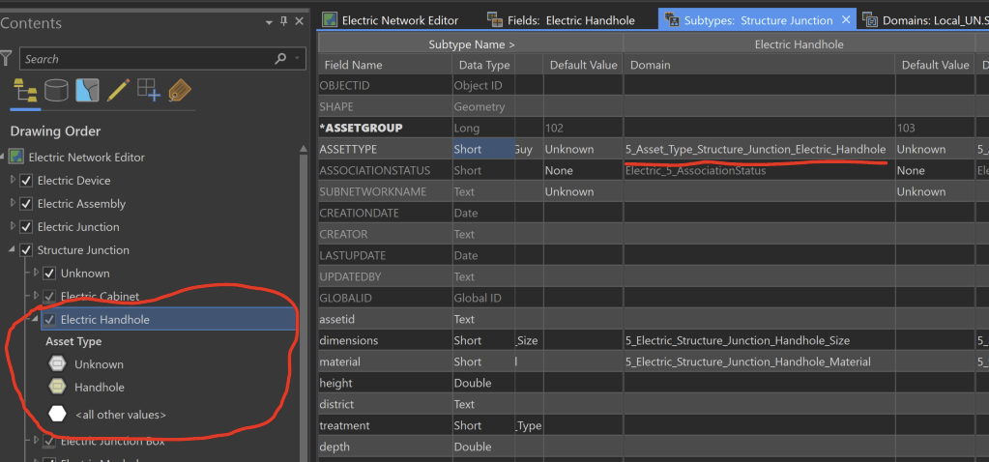The image size is (989, 462).
Task: Click the Handhole yellow hexagon symbol
Action: coord(57,387)
